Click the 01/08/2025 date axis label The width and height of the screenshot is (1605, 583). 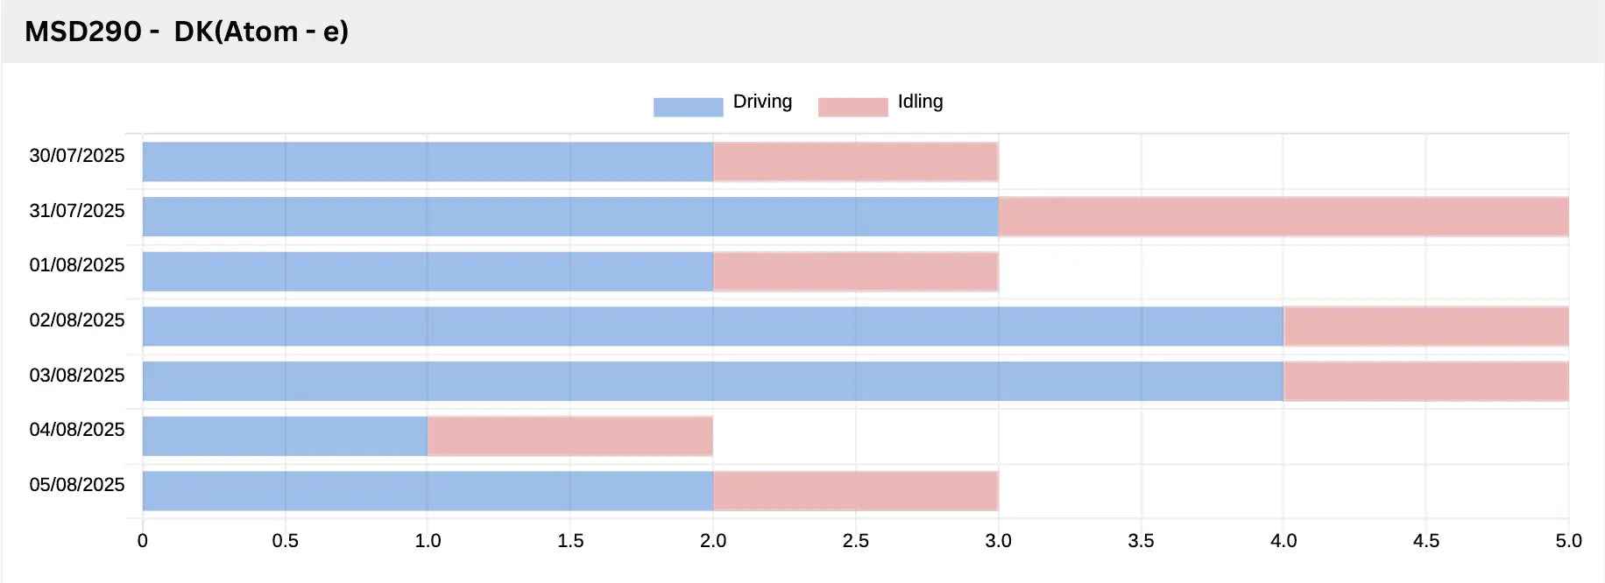click(77, 265)
